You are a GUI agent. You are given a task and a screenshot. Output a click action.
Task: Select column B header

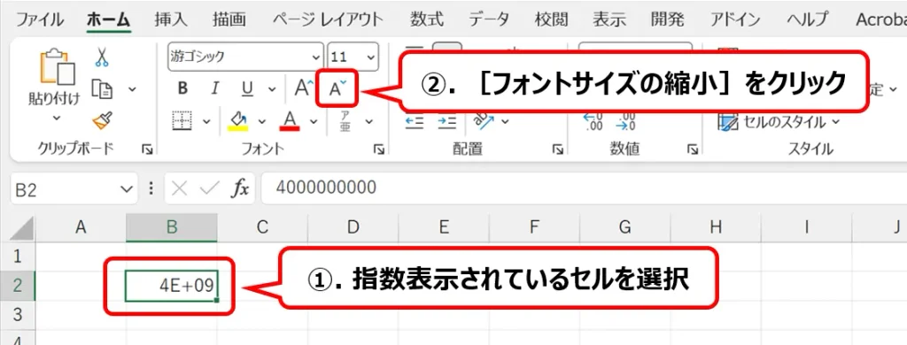(172, 227)
